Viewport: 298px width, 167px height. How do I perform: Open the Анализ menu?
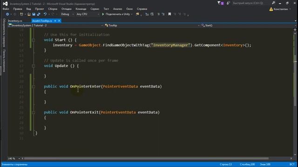click(118, 9)
